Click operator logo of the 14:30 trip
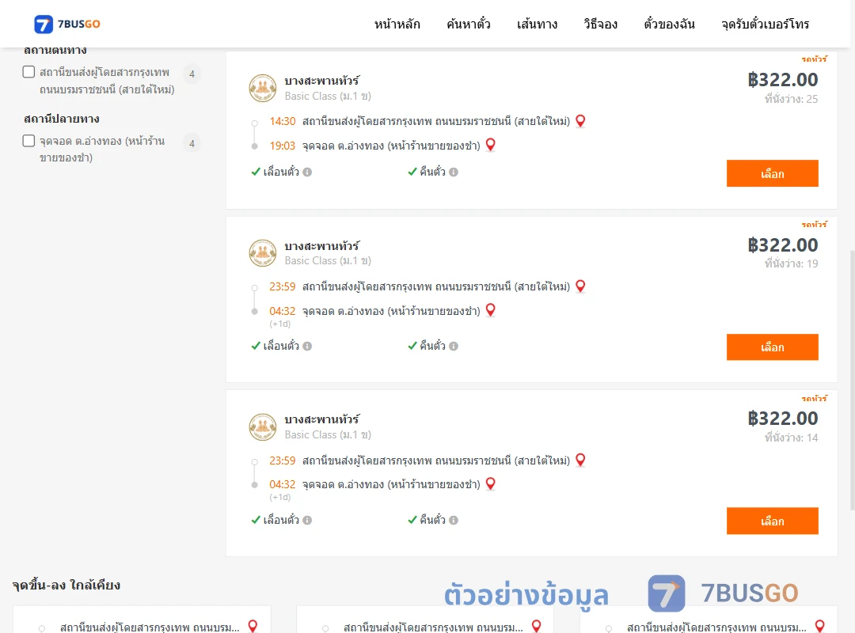This screenshot has width=855, height=633. click(263, 88)
